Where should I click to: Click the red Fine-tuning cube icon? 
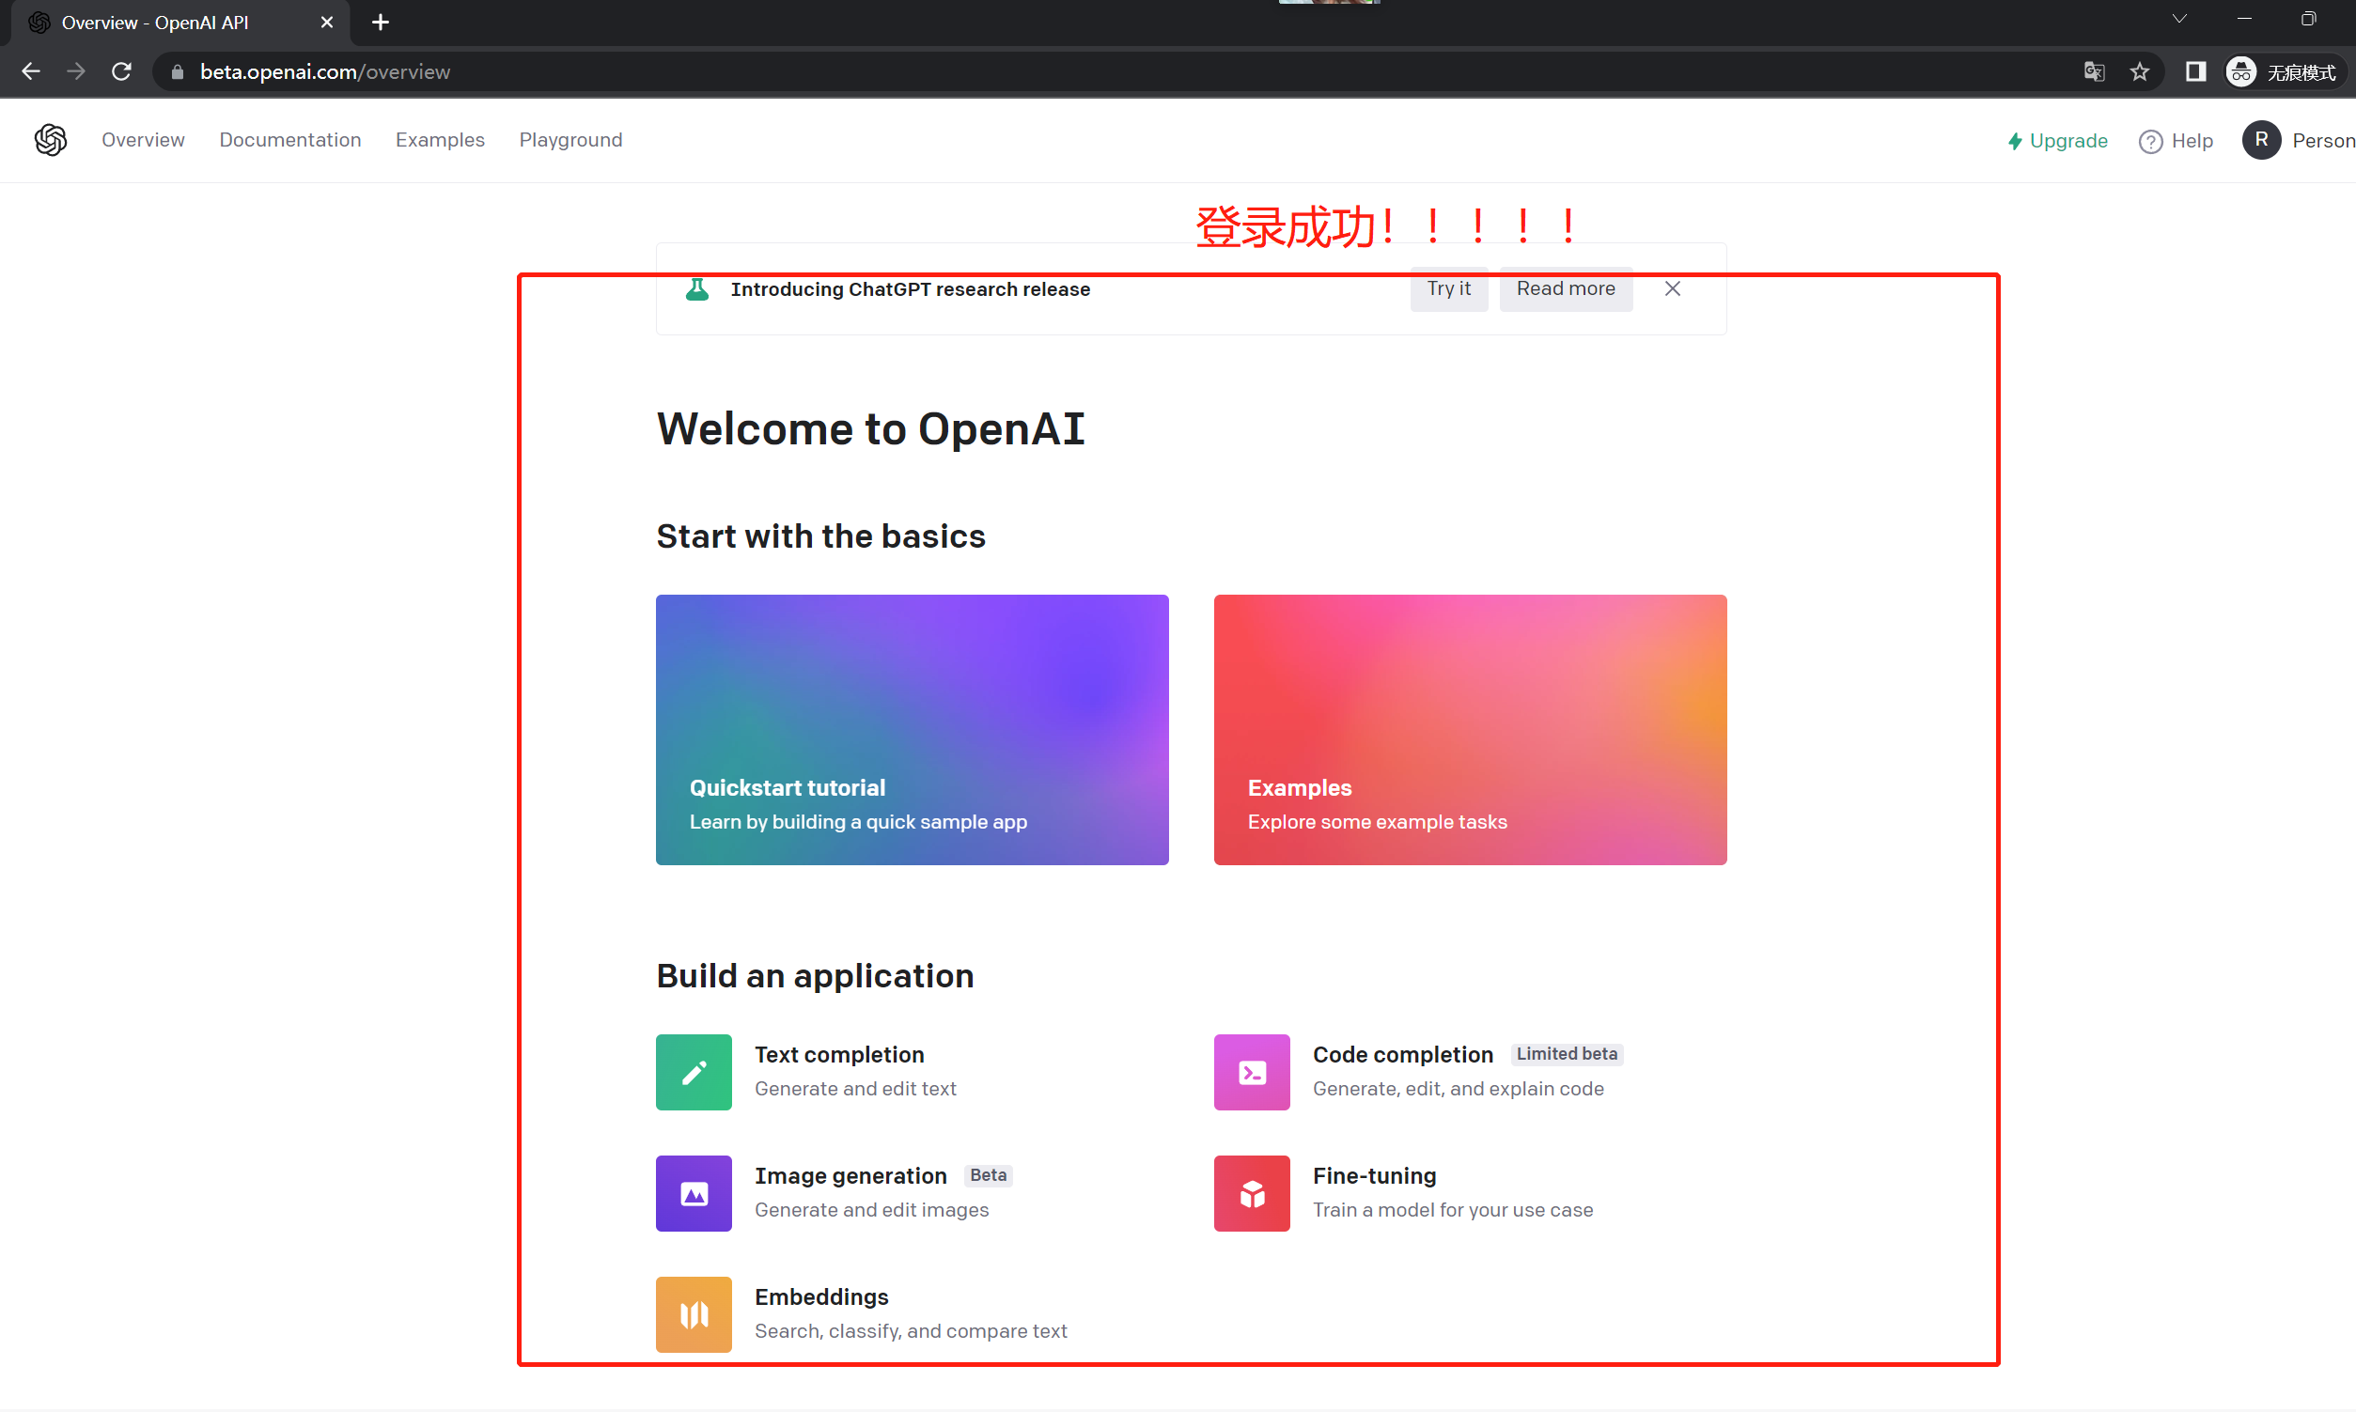point(1251,1193)
